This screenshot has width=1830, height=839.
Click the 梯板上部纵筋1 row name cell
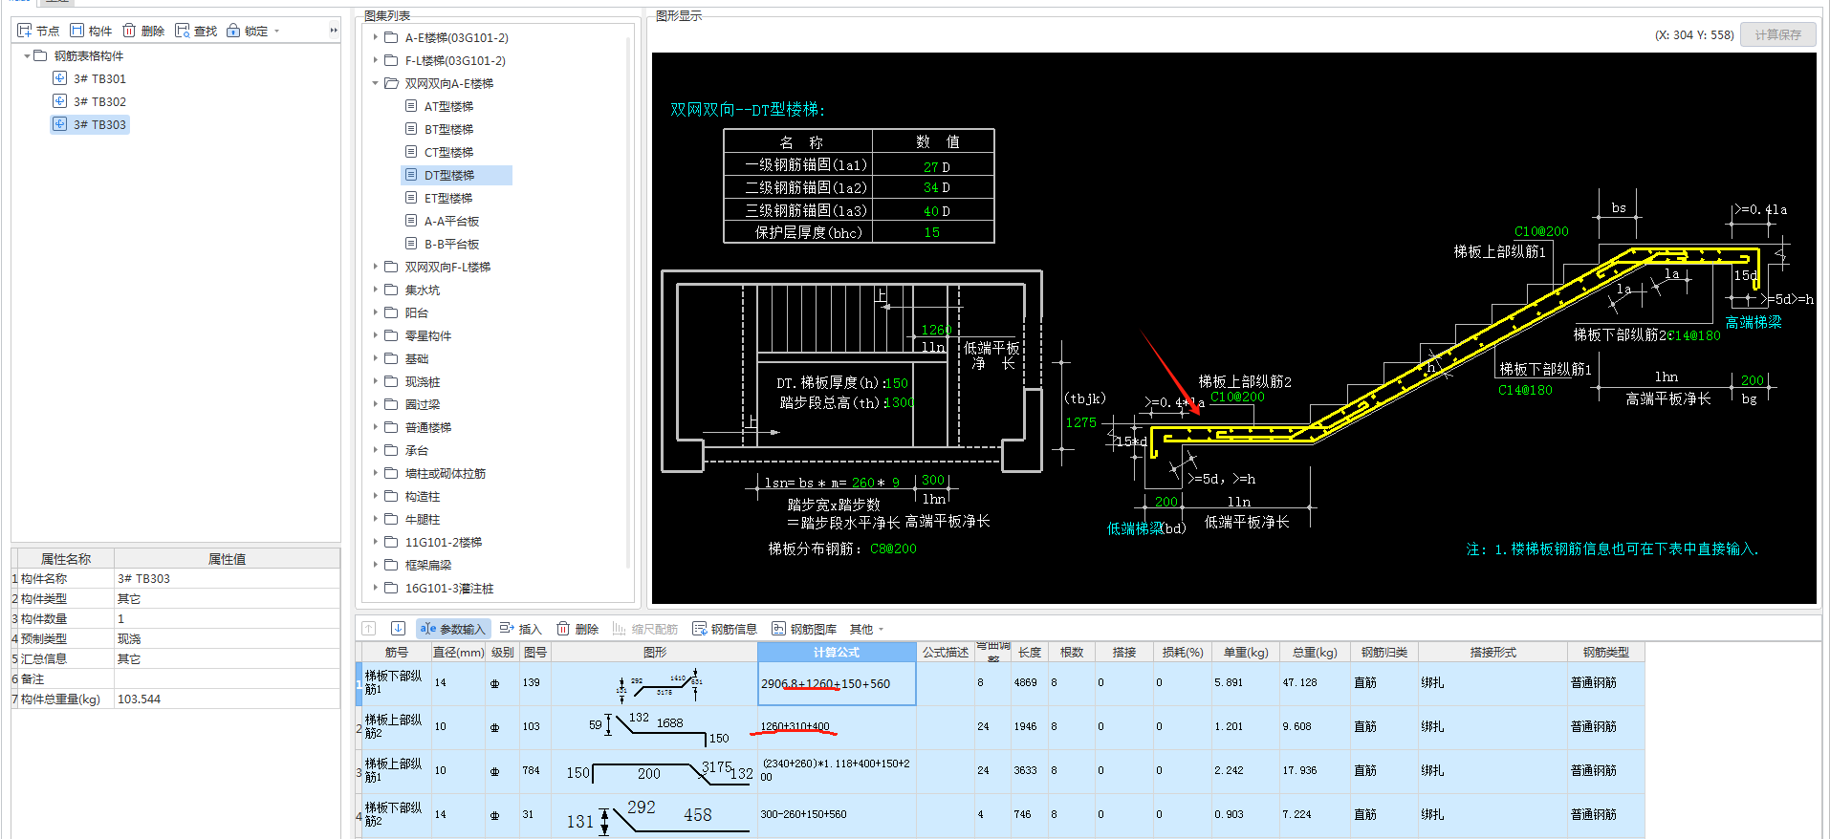point(396,771)
